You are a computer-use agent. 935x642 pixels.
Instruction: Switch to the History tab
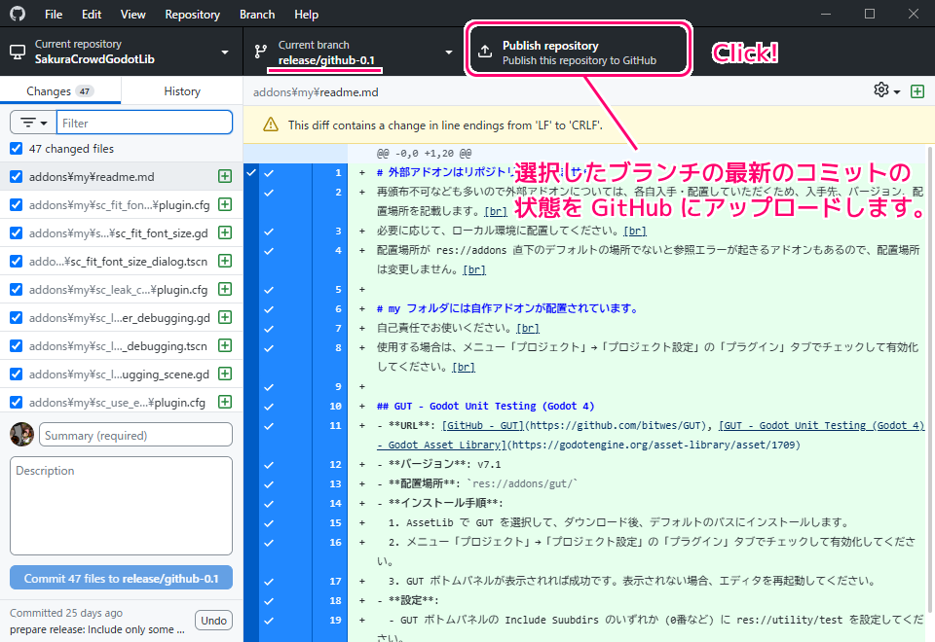click(182, 91)
